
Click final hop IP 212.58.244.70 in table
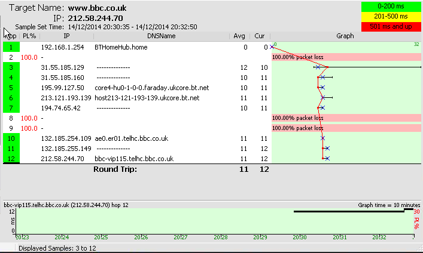click(62, 159)
